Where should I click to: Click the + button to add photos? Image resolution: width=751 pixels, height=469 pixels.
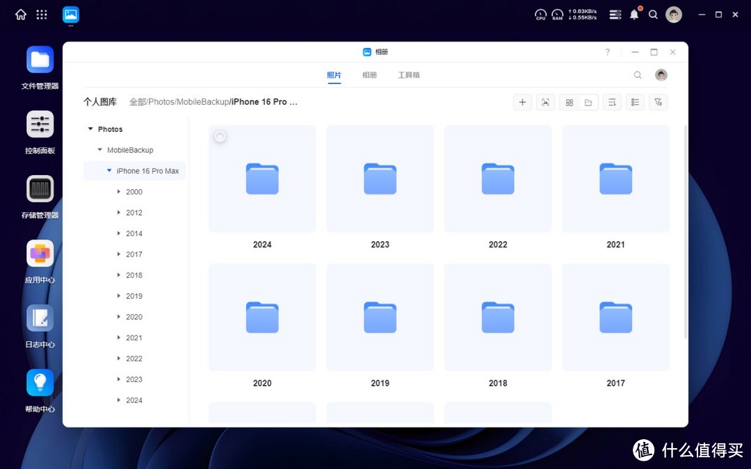coord(522,102)
